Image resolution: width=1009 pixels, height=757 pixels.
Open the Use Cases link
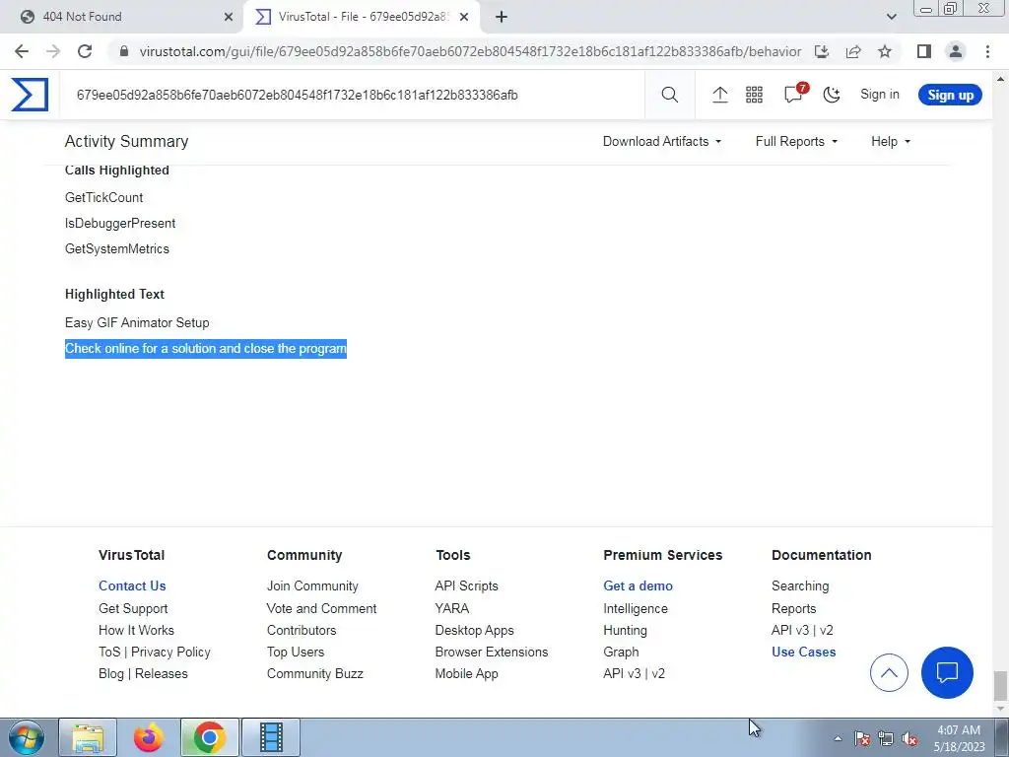[804, 653]
